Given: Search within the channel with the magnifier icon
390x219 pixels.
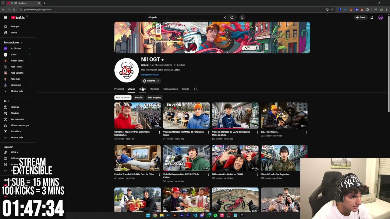Looking at the screenshot, I should coord(196,89).
